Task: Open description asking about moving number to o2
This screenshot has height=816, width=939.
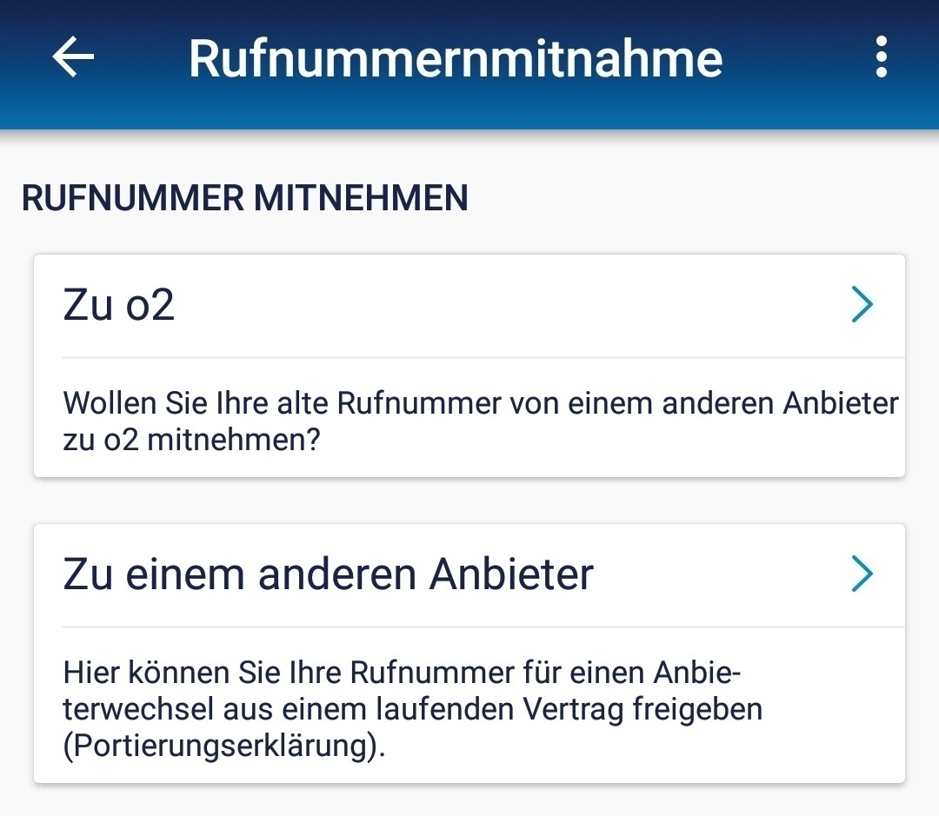Action: 480,421
